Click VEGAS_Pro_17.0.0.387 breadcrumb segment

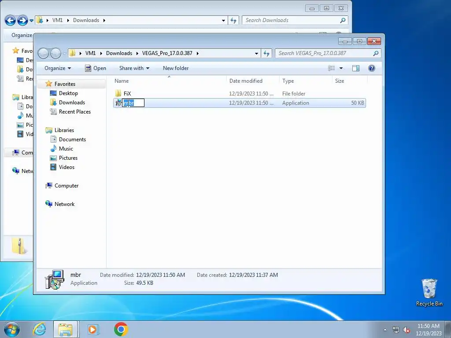pos(167,53)
